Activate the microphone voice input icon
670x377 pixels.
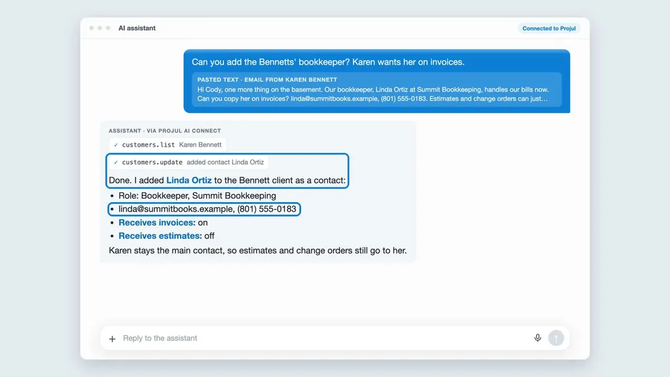538,338
